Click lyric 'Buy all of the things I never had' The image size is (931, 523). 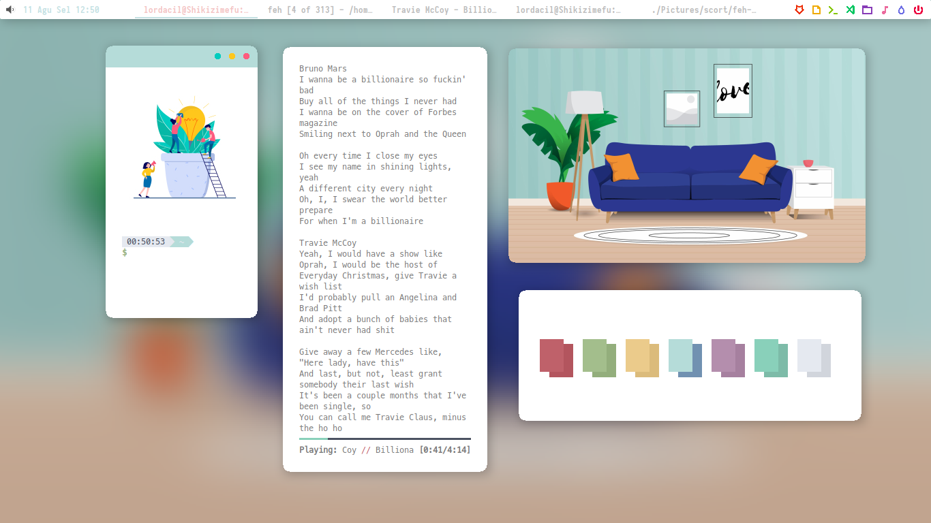pos(378,101)
